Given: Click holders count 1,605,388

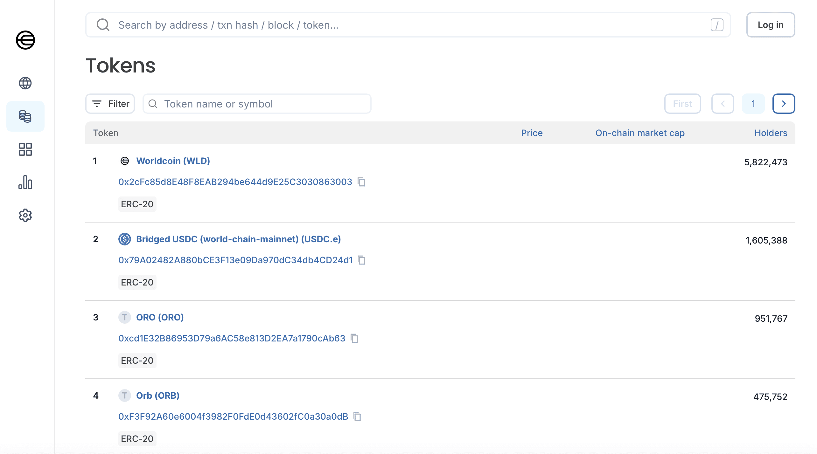Looking at the screenshot, I should click(766, 240).
